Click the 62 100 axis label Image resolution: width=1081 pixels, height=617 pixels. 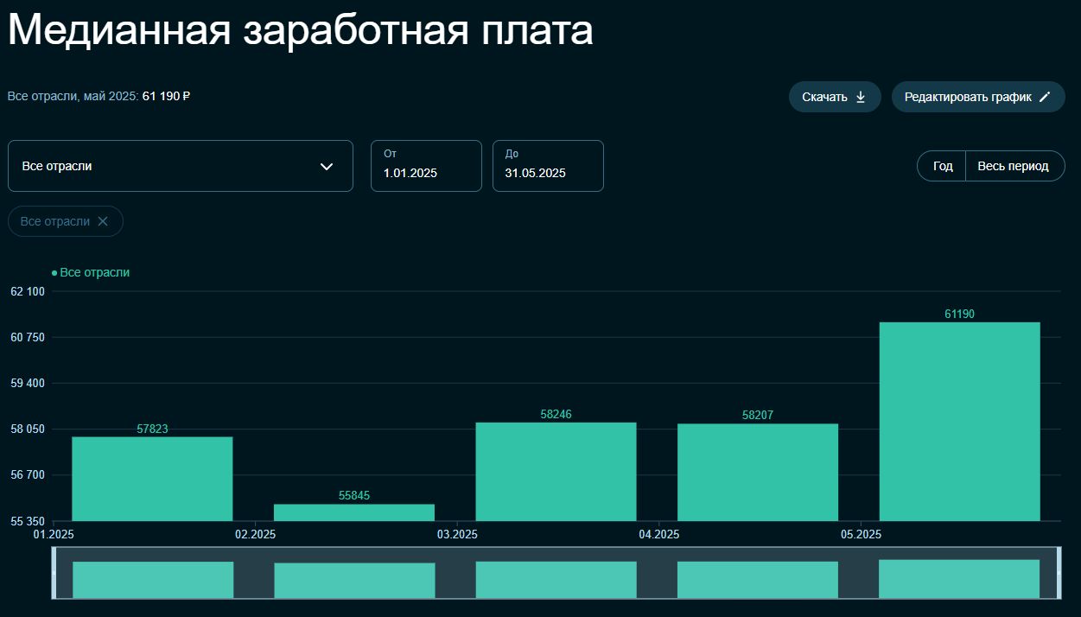28,291
